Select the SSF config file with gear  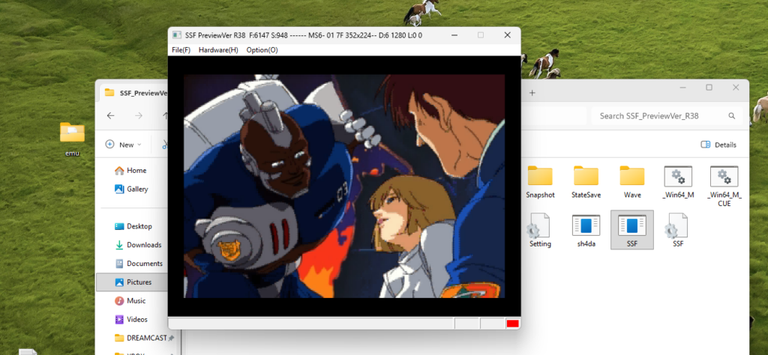click(x=678, y=231)
